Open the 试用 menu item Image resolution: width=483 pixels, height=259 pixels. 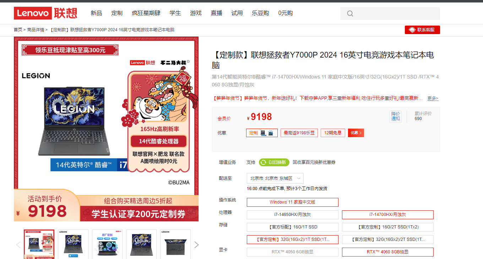point(237,13)
